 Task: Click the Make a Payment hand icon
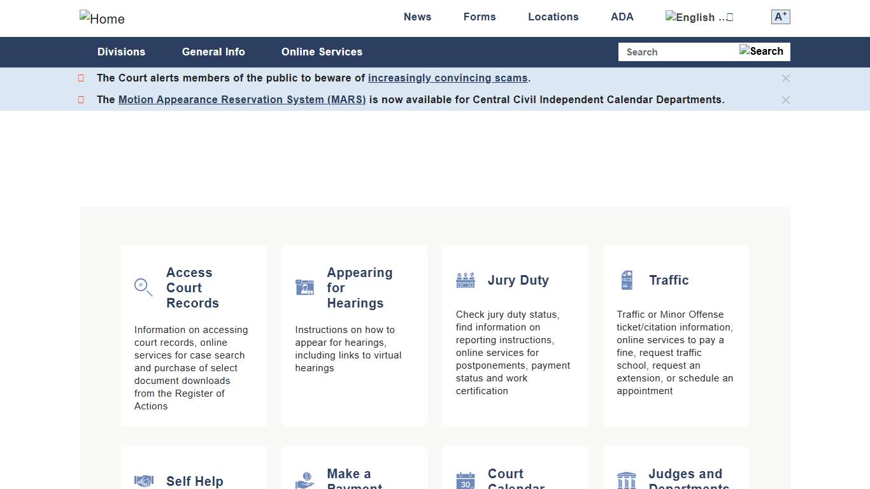304,480
